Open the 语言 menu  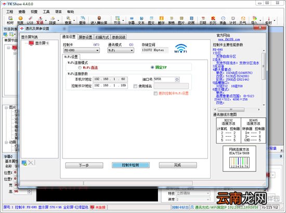pos(58,12)
